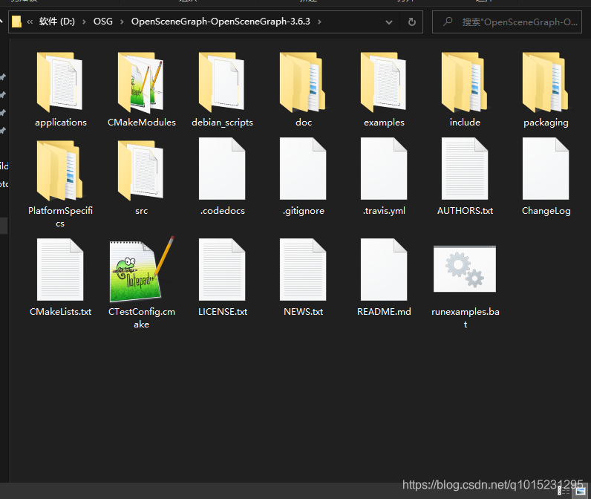
Task: Select the NEWS.txt file icon
Action: tap(303, 270)
